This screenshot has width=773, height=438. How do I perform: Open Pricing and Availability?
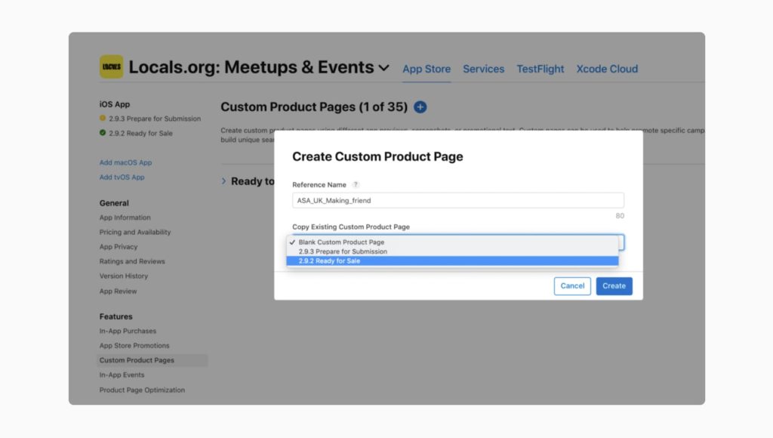click(x=135, y=232)
